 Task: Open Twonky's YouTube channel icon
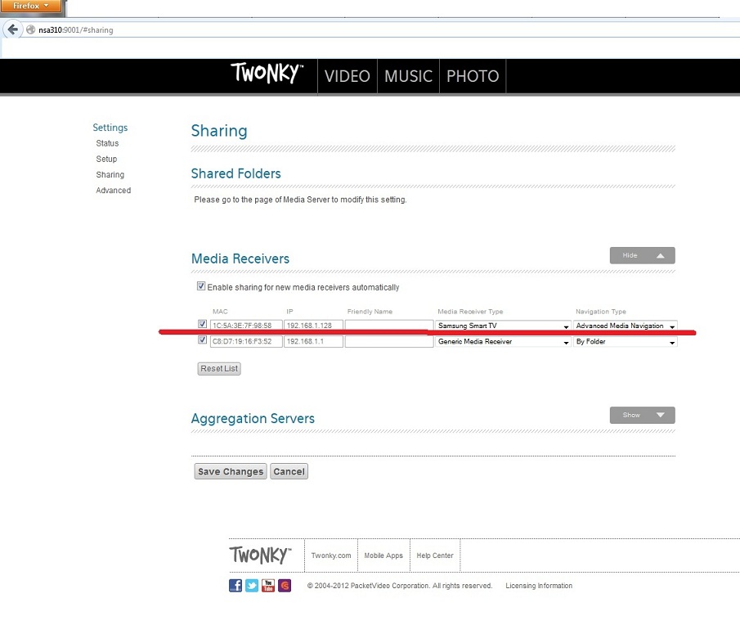(268, 586)
